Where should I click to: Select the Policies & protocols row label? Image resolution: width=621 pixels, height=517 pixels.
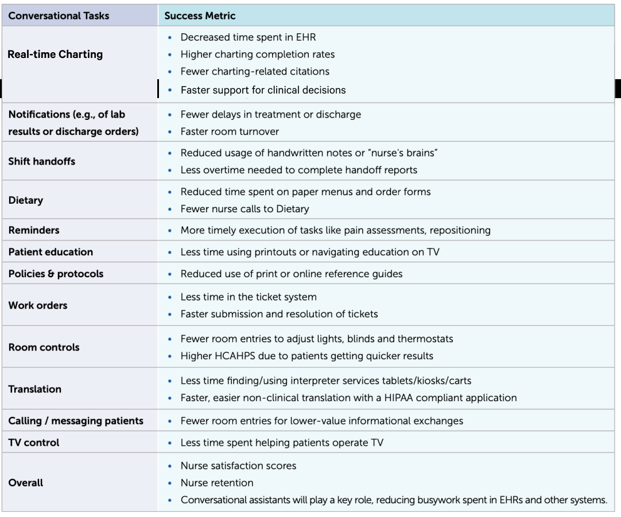tap(56, 274)
